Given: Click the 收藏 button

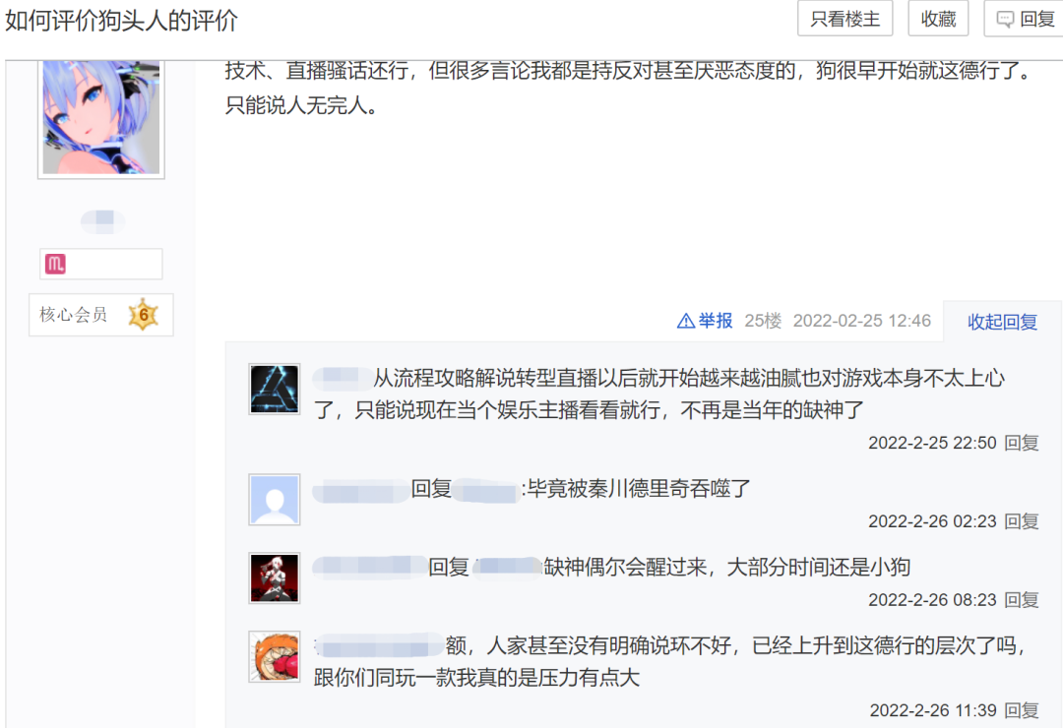Looking at the screenshot, I should click(938, 19).
